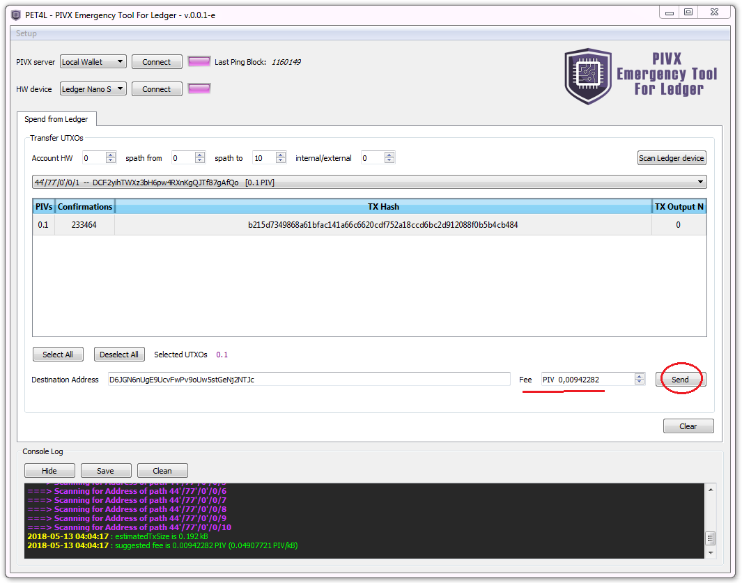
Task: Click the Confirmations column header
Action: (x=85, y=207)
